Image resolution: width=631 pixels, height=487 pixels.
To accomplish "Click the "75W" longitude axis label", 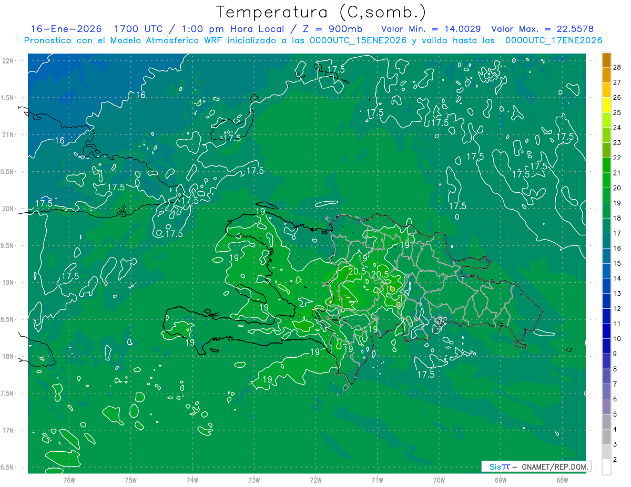I will (x=130, y=480).
